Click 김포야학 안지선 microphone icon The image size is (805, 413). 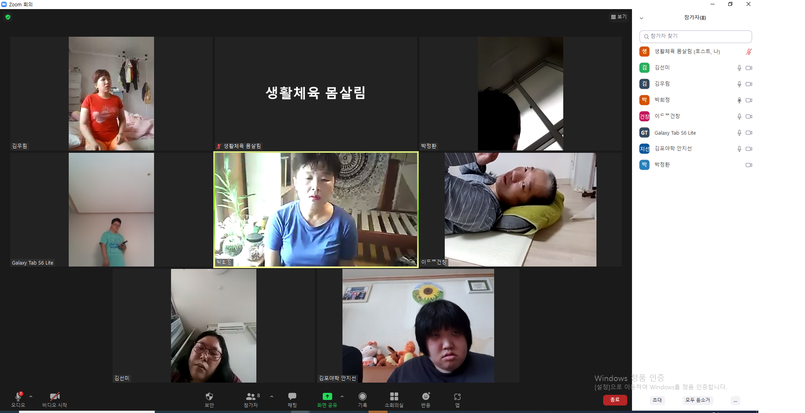click(739, 149)
